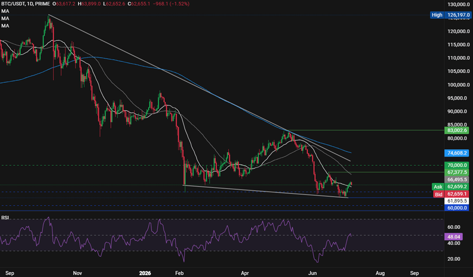This screenshot has height=277, width=473.
Task: Click the Nov marker on time axis
Action: [78, 273]
